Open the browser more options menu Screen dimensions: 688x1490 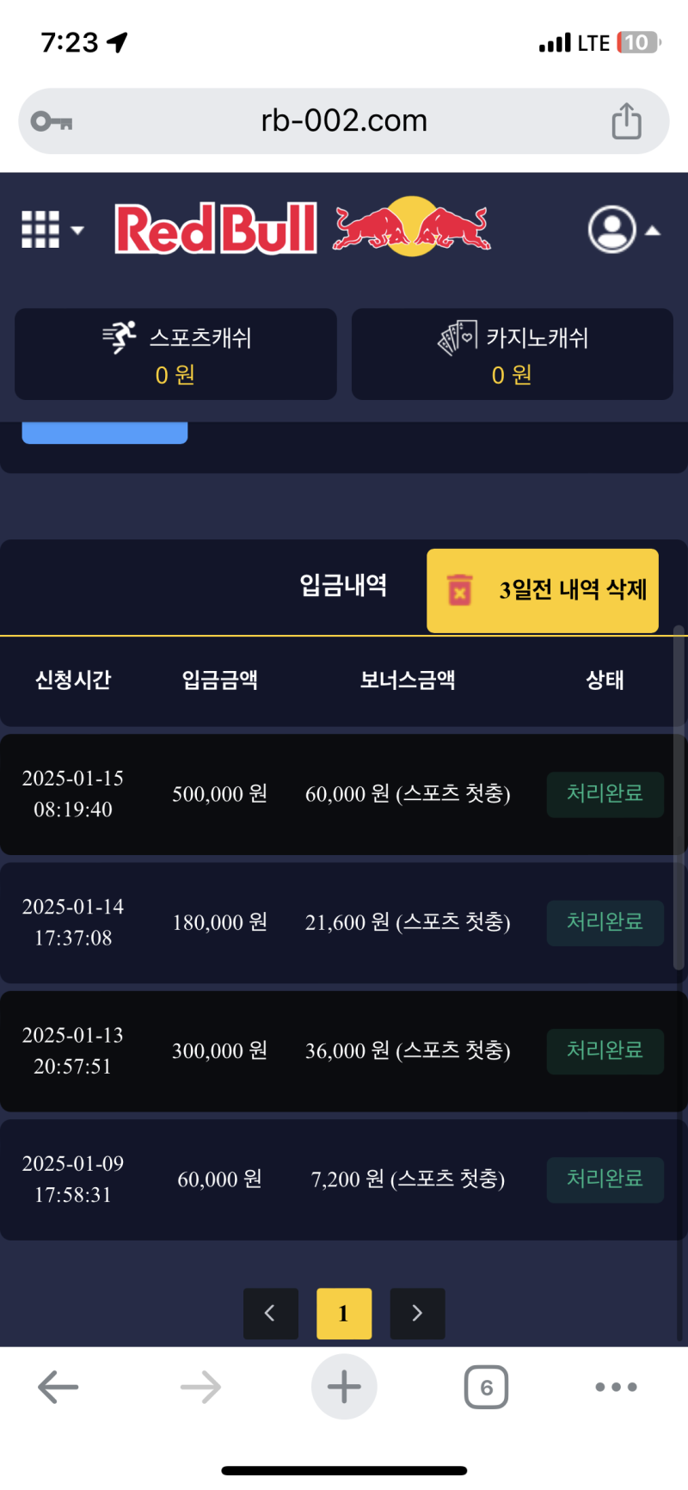click(x=616, y=1387)
